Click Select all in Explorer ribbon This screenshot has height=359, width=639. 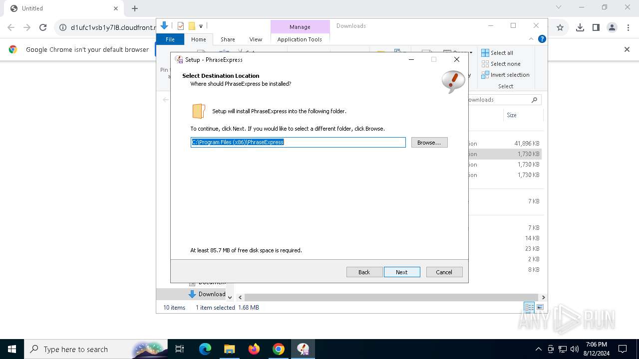coord(497,53)
